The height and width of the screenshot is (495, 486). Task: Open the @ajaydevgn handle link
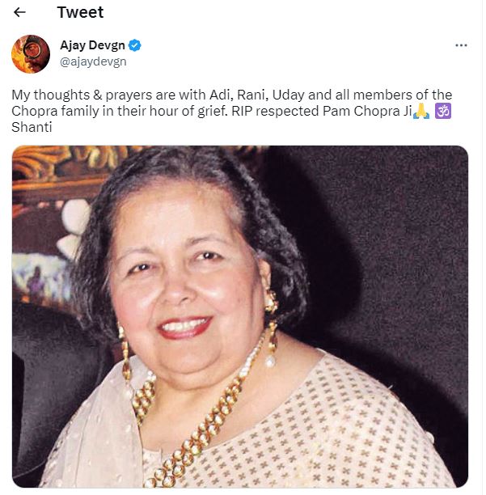coord(93,61)
